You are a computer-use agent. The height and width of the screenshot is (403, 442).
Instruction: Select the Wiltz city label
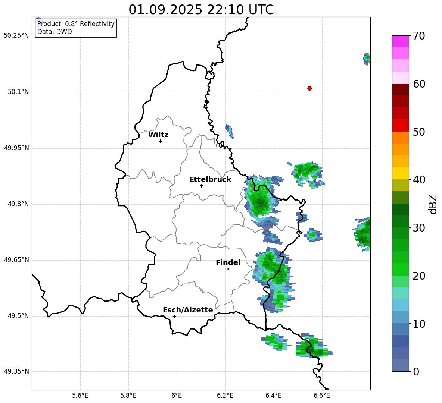coord(158,135)
